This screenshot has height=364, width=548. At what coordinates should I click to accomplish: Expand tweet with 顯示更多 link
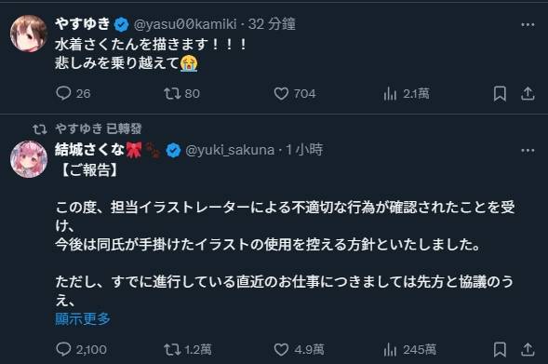[83, 318]
